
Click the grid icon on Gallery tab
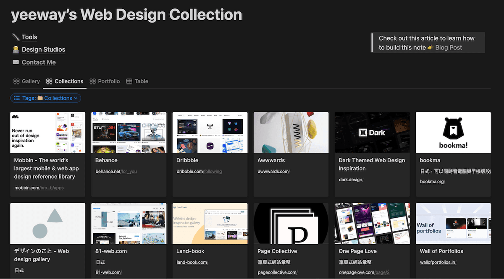16,81
